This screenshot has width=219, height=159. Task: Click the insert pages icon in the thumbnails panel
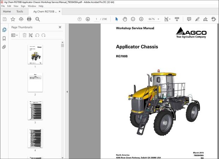pos(31,35)
